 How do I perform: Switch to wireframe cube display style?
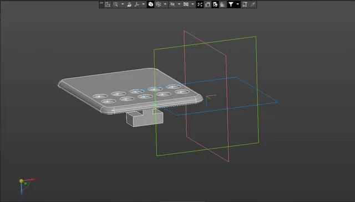click(x=159, y=4)
